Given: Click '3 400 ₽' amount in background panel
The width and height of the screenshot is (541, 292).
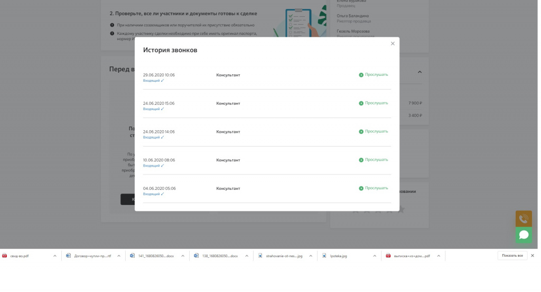Looking at the screenshot, I should pos(415,115).
